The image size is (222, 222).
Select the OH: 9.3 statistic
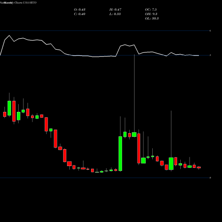tap(151, 14)
